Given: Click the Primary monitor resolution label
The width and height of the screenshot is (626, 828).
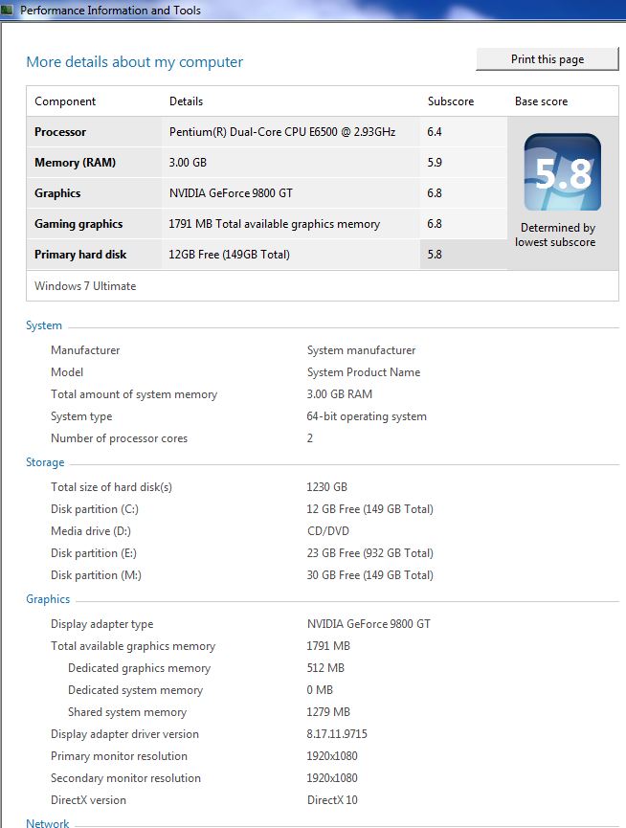Looking at the screenshot, I should pos(119,756).
